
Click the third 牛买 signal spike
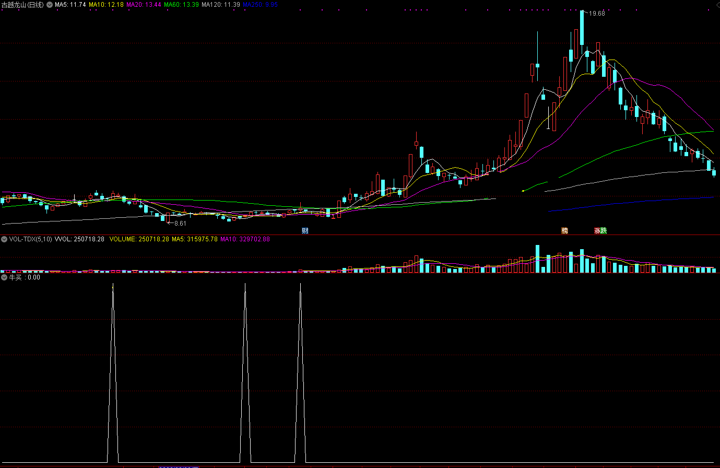point(300,373)
